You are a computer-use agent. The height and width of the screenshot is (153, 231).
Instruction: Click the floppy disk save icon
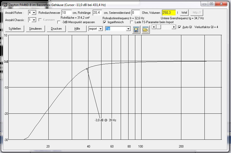136,30
